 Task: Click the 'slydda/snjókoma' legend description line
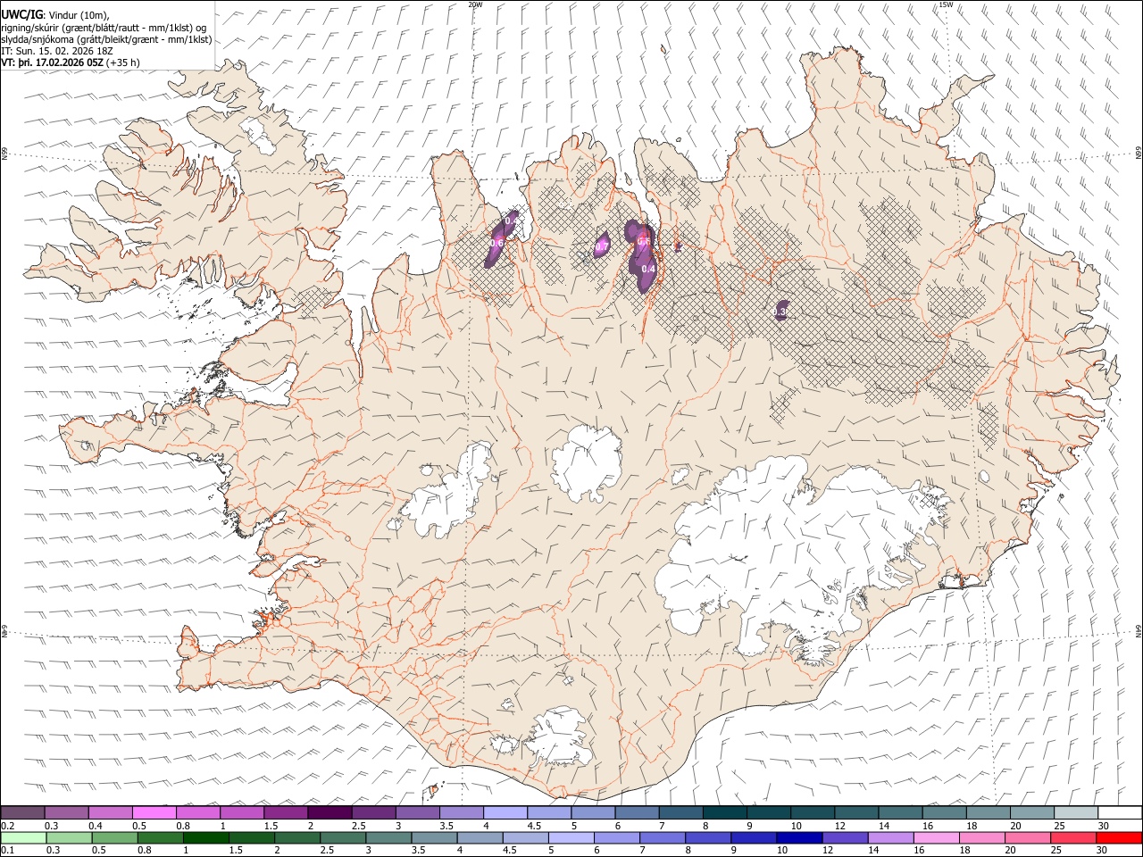click(106, 39)
